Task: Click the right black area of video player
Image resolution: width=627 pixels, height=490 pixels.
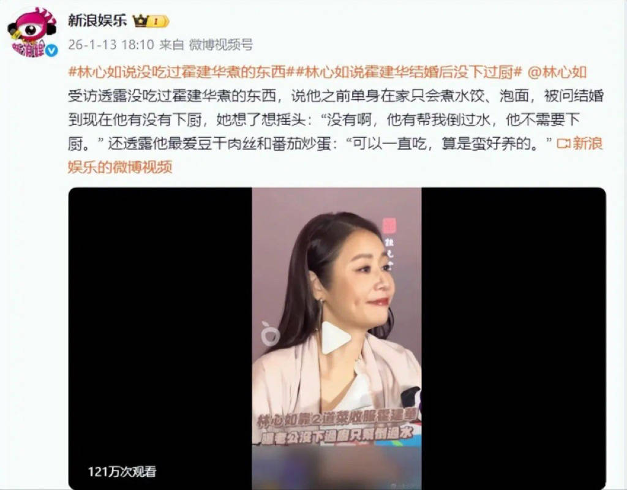Action: pos(514,338)
